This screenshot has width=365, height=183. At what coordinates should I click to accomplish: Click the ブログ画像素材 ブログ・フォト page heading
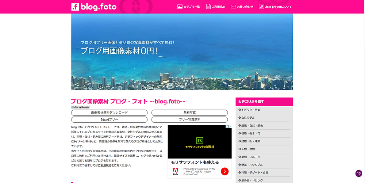pyautogui.click(x=128, y=102)
